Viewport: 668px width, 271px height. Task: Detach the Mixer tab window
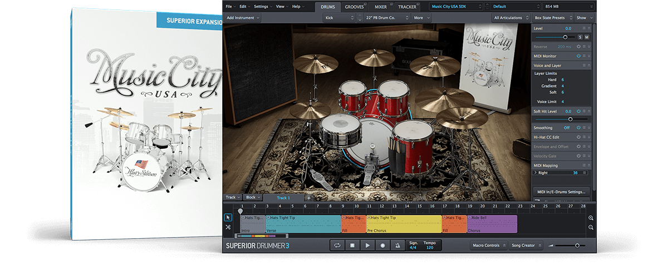click(x=390, y=4)
